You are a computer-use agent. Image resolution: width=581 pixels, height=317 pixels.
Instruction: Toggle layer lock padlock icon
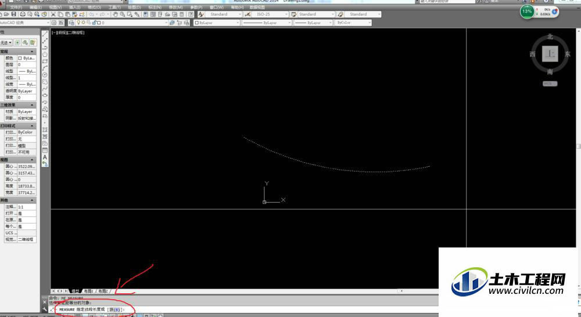[94, 23]
